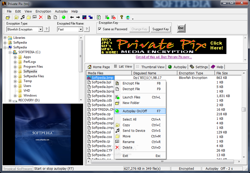Image resolution: width=250 pixels, height=173 pixels.
Task: Click the Private Pix ad banner
Action: 163,46
